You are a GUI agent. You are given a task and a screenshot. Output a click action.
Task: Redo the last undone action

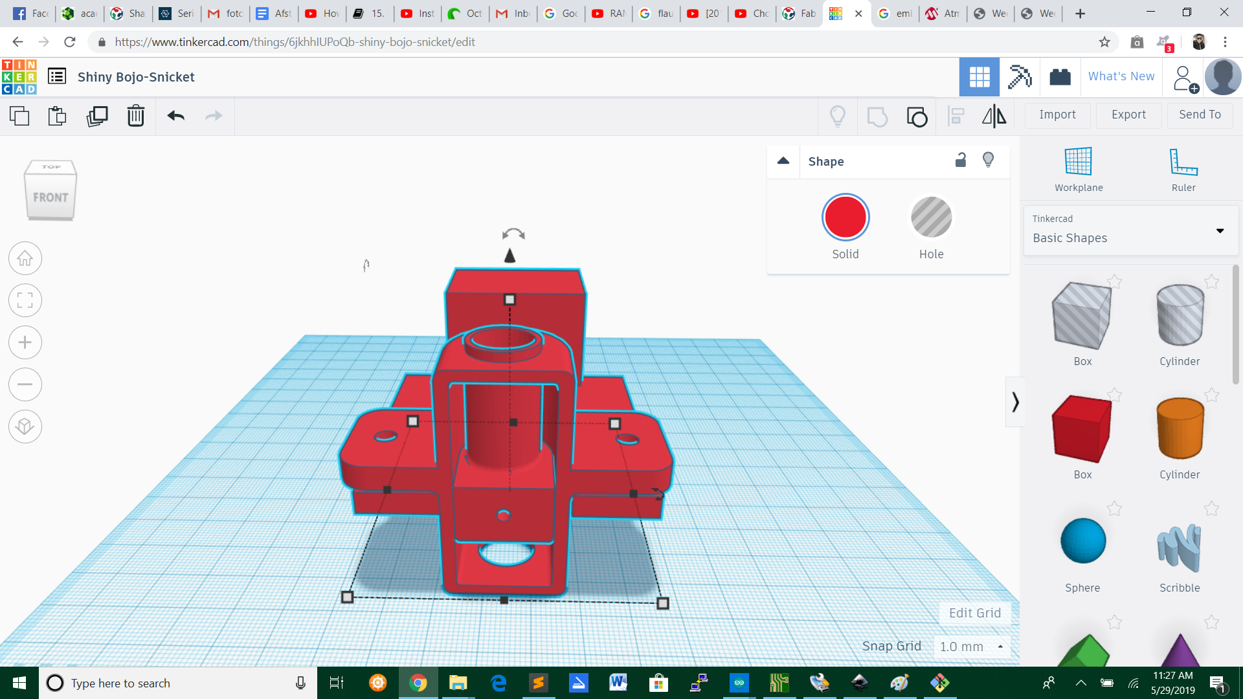[x=214, y=116]
